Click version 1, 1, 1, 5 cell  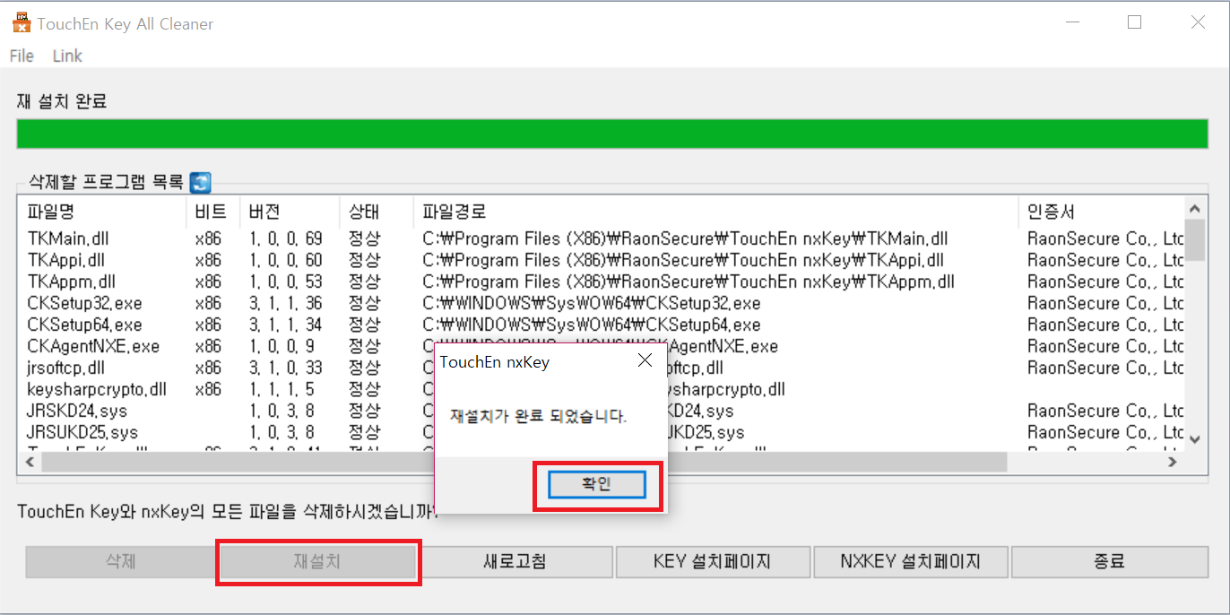(282, 389)
